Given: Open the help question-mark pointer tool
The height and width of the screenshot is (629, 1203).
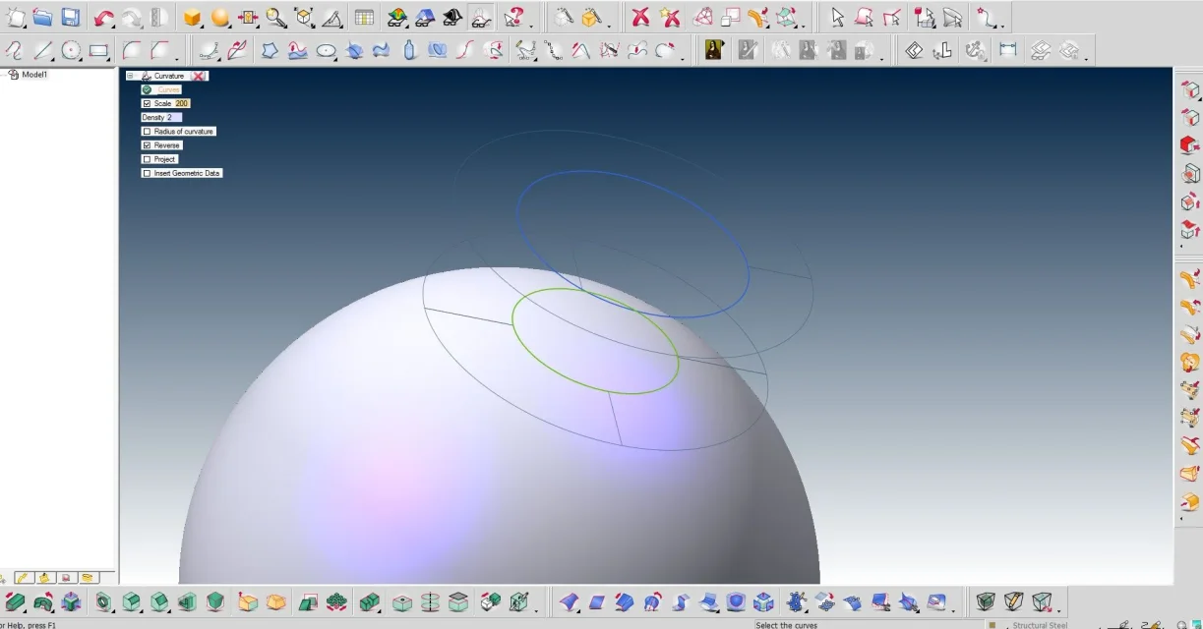Looking at the screenshot, I should click(513, 18).
